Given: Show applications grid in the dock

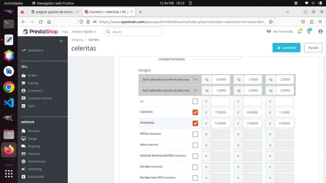Looking at the screenshot, I should 9,174.
